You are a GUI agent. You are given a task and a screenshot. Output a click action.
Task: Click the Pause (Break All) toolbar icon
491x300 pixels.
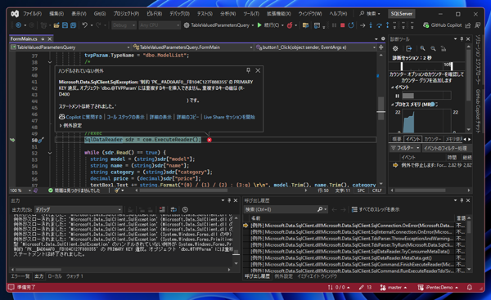click(334, 25)
